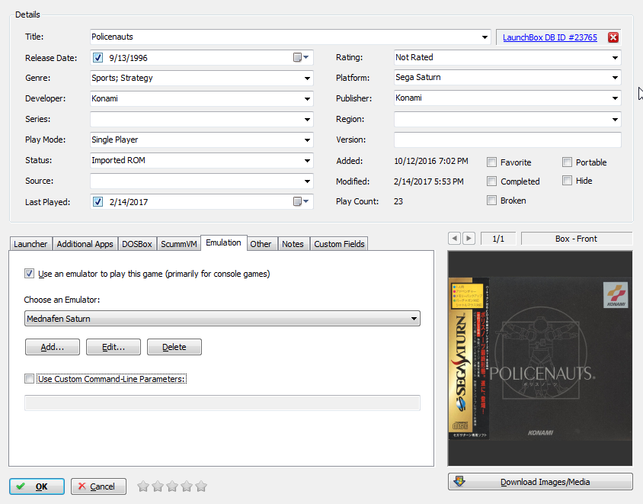This screenshot has width=643, height=504.
Task: Go to previous image with left arrow
Action: coord(454,238)
